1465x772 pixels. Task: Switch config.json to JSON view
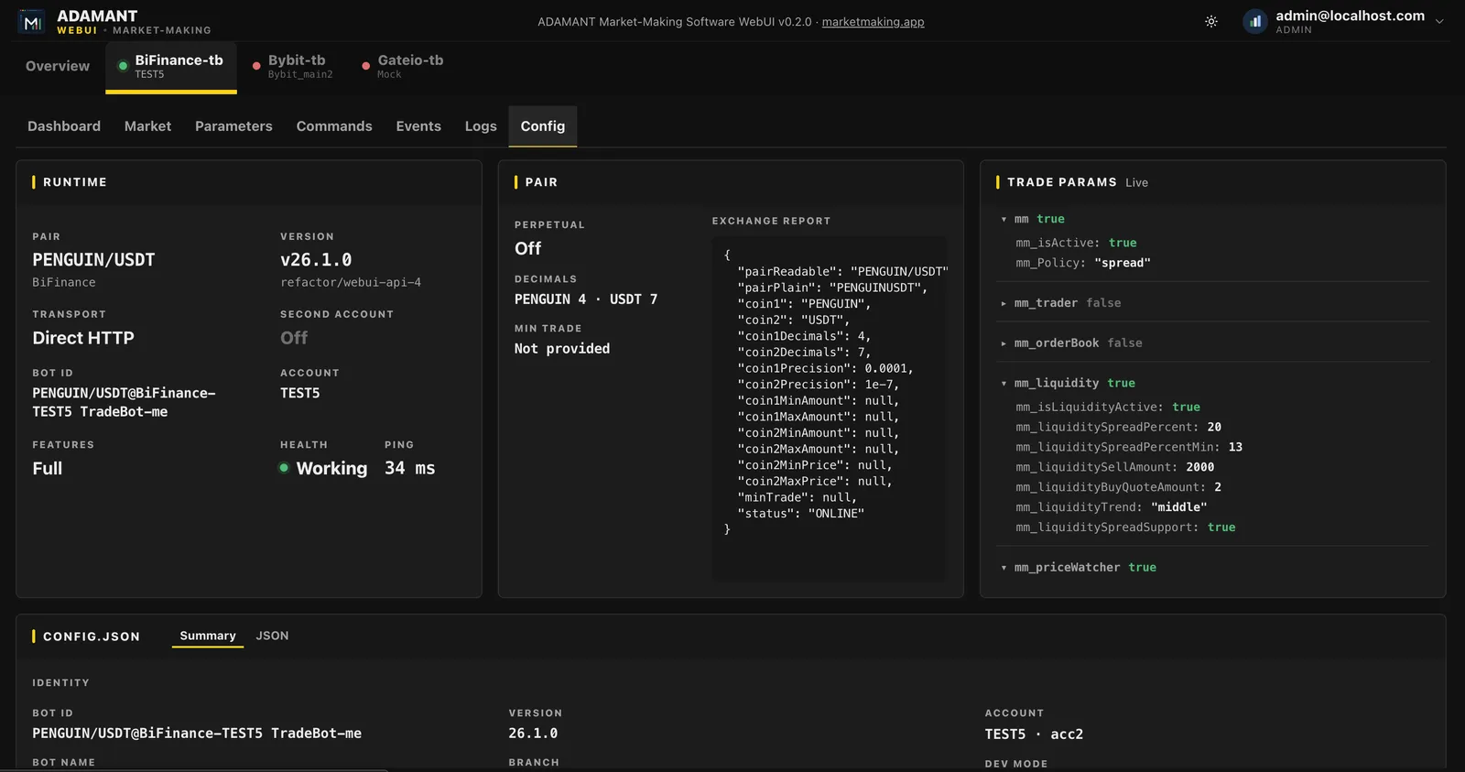272,636
